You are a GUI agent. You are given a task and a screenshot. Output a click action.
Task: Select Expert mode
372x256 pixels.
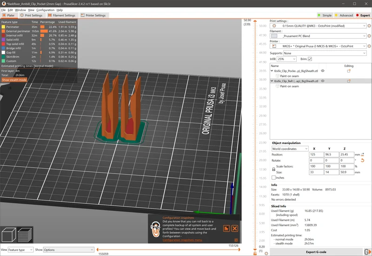pyautogui.click(x=363, y=15)
